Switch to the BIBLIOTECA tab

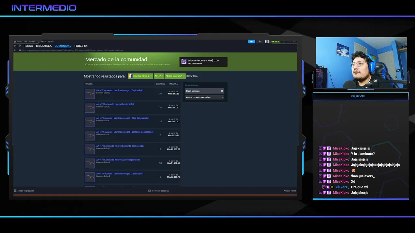44,46
